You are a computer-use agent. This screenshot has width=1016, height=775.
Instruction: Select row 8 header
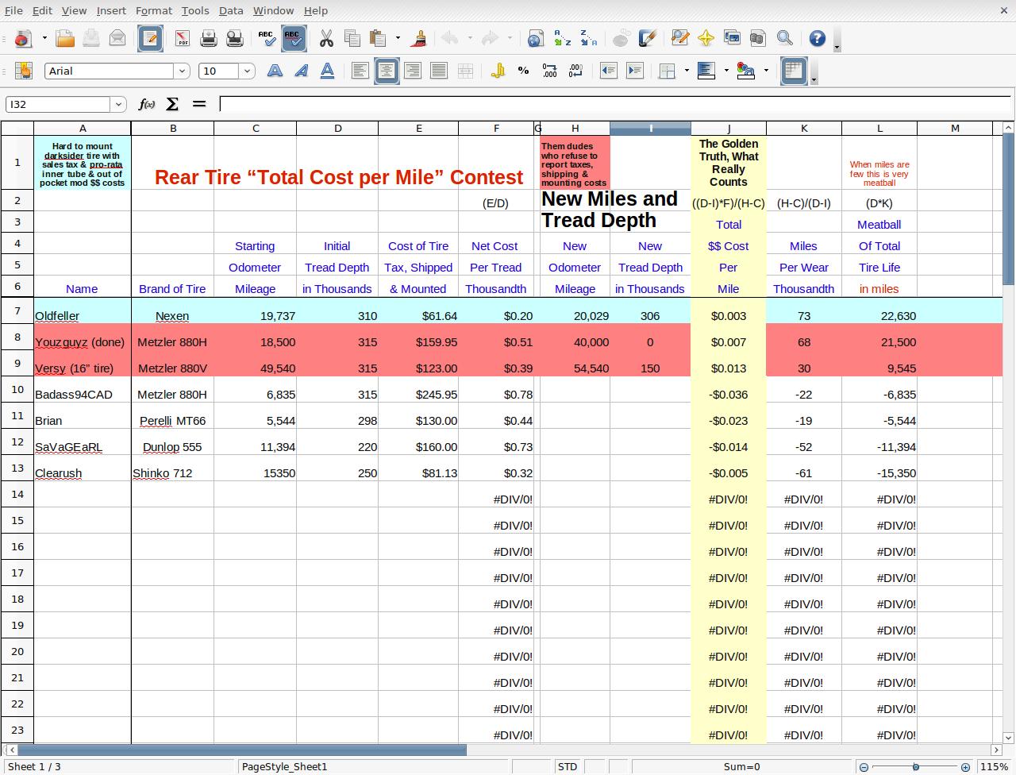pos(17,337)
